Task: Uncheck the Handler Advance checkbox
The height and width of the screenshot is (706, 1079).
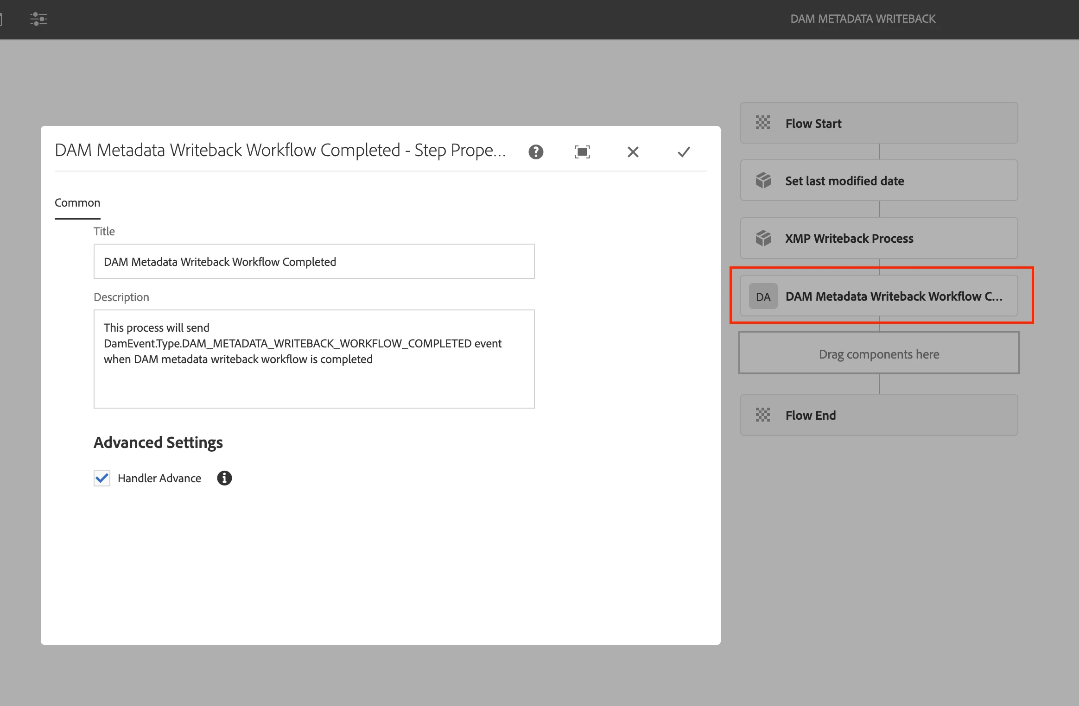Action: pos(102,478)
